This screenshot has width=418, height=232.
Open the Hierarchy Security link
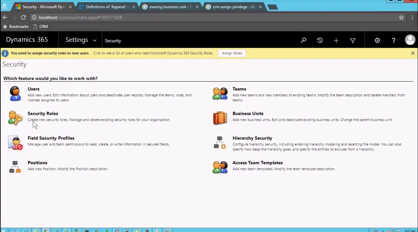click(x=252, y=138)
